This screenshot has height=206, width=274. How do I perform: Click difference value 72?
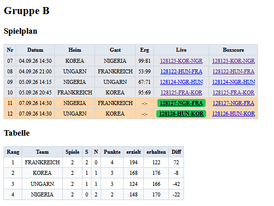(x=176, y=162)
